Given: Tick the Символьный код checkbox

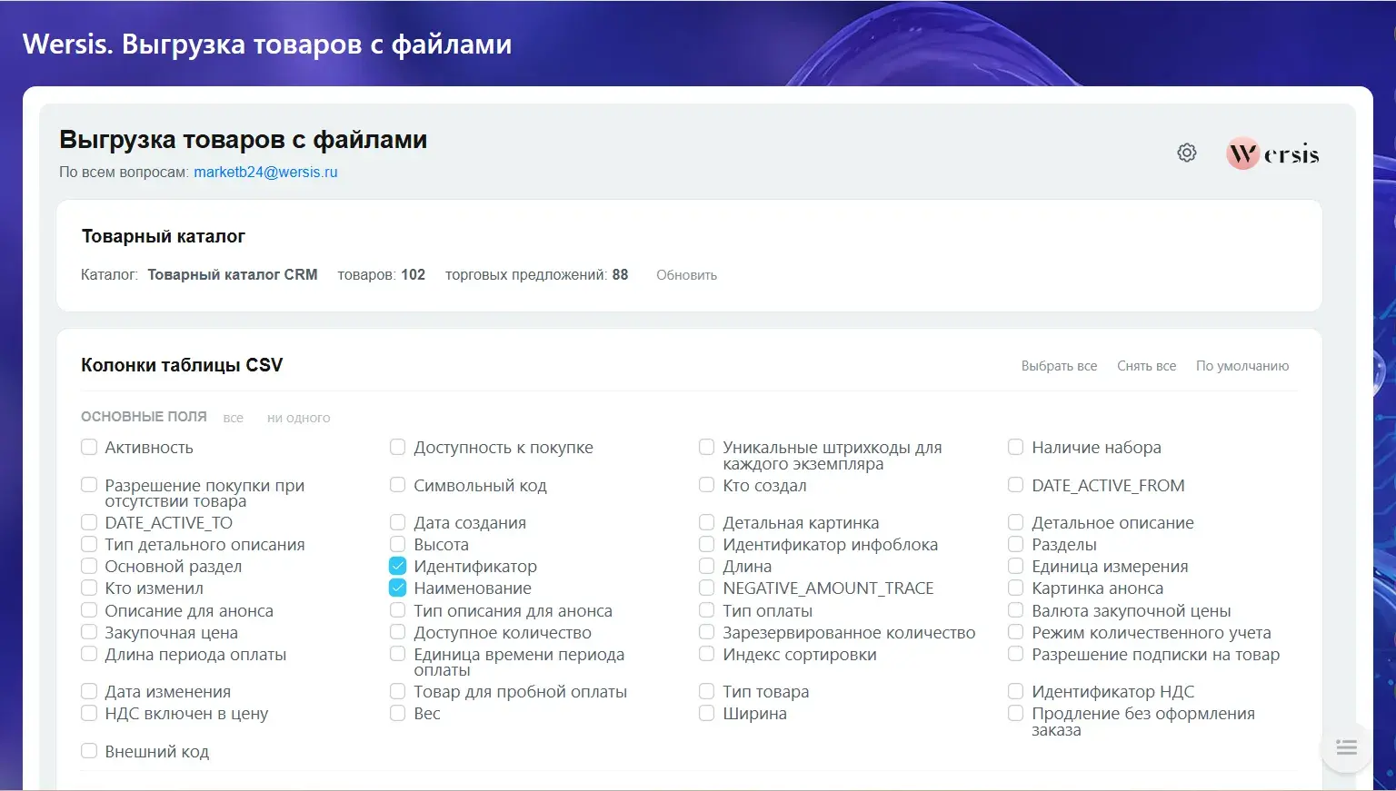Looking at the screenshot, I should (x=398, y=485).
